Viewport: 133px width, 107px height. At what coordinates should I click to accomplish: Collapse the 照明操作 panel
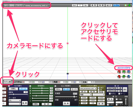(30, 86)
